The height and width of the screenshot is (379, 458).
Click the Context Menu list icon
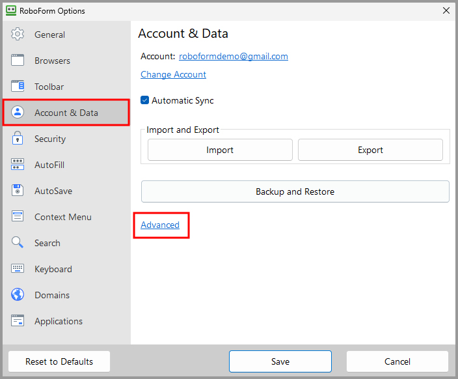point(18,216)
